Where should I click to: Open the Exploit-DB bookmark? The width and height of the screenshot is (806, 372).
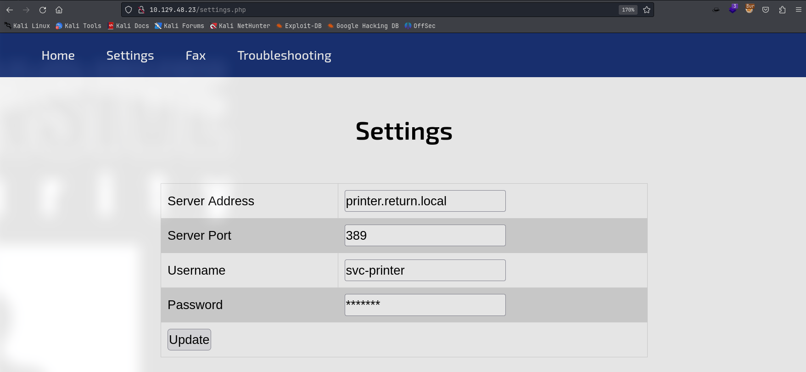(x=298, y=26)
